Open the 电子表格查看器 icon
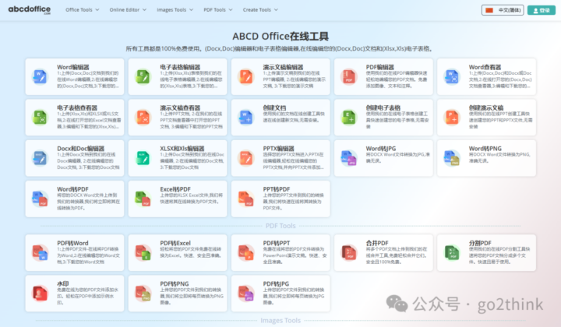 [40, 118]
